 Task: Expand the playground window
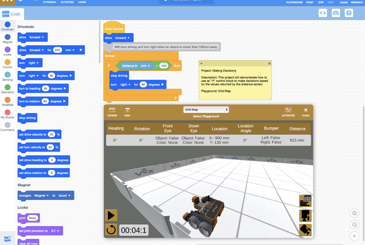[112, 112]
